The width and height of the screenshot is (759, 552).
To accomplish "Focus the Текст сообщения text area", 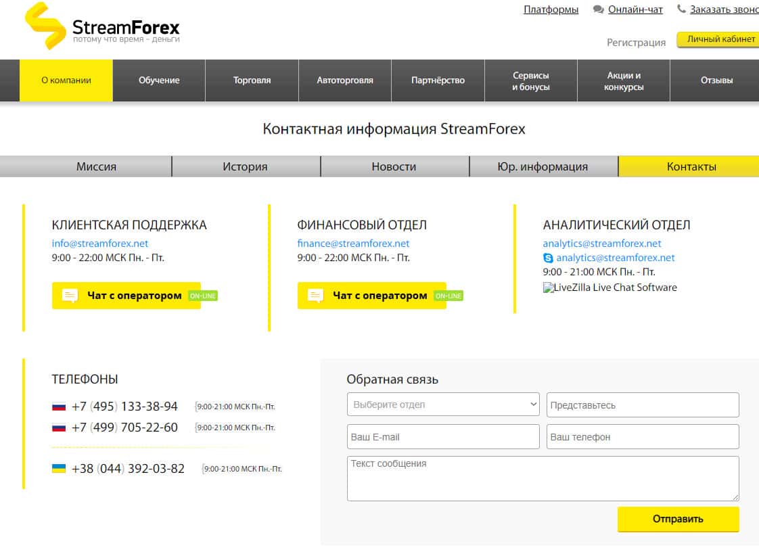I will pyautogui.click(x=543, y=478).
